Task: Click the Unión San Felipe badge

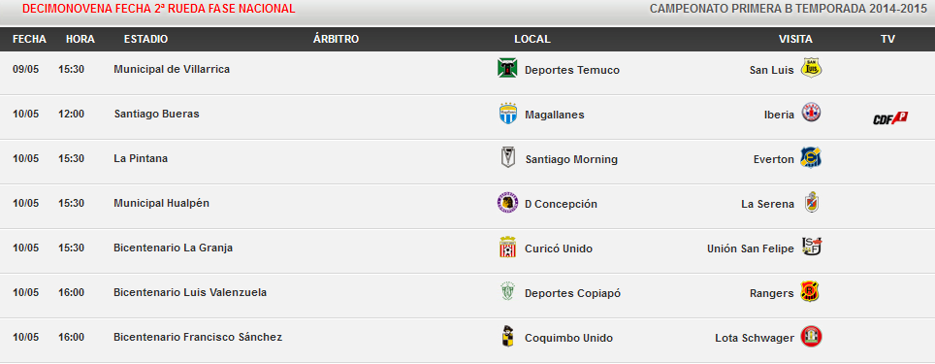Action: pos(812,247)
